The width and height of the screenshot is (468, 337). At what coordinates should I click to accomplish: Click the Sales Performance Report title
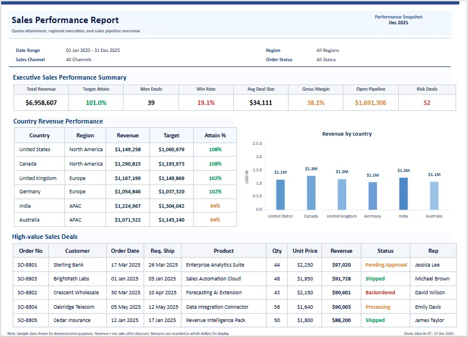tap(65, 20)
